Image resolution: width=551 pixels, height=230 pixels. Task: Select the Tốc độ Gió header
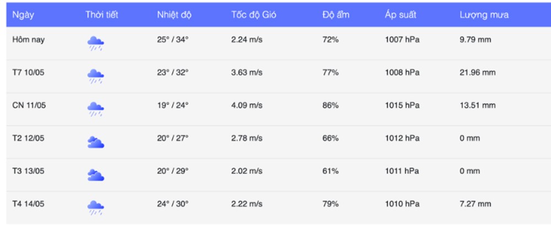point(253,15)
